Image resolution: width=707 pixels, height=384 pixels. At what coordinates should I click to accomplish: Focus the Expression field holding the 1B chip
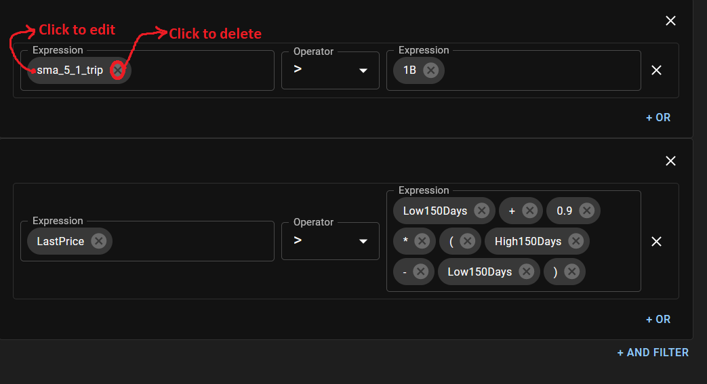pyautogui.click(x=514, y=70)
